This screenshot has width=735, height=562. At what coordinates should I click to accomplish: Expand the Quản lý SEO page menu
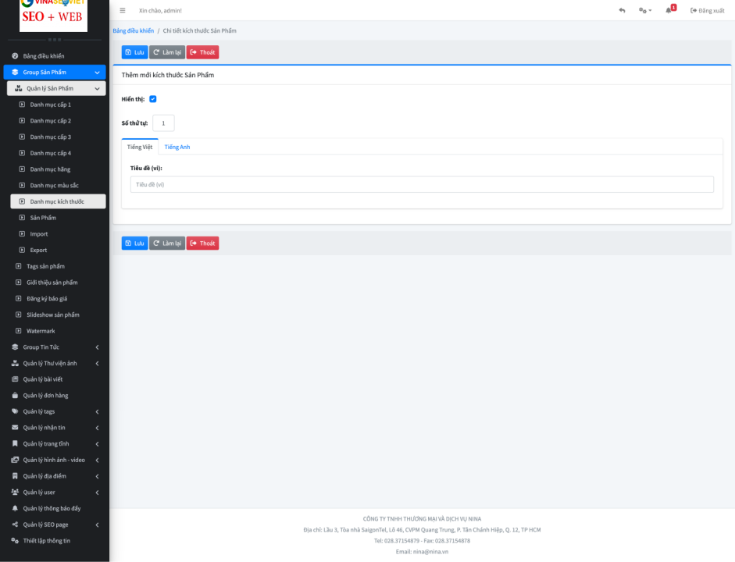pyautogui.click(x=55, y=525)
